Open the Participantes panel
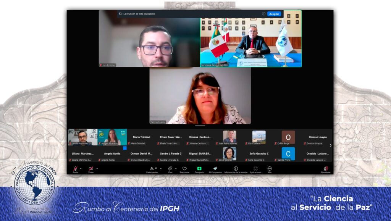391x221 pixels. pyautogui.click(x=152, y=169)
